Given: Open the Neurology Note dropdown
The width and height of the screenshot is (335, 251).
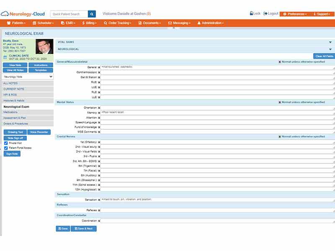Looking at the screenshot, I should (28, 77).
